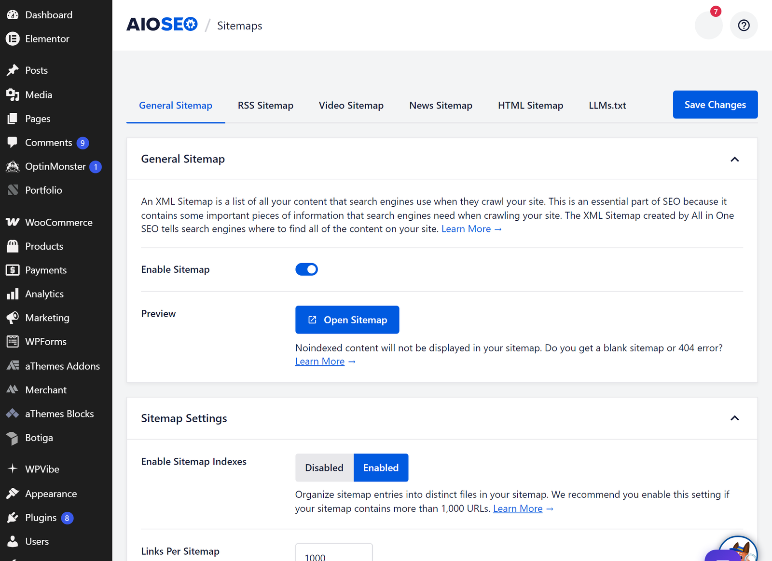Open the Appearance menu label

51,494
